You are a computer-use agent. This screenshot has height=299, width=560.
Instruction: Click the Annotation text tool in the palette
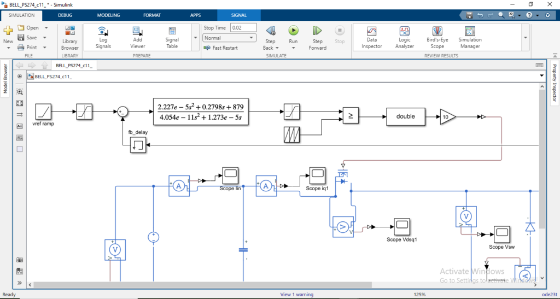[x=20, y=126]
